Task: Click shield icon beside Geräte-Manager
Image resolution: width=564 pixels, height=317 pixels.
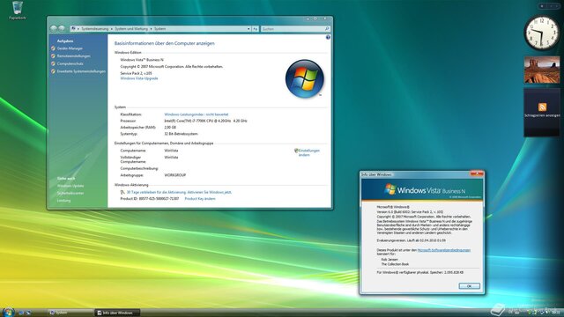Action: (x=53, y=48)
